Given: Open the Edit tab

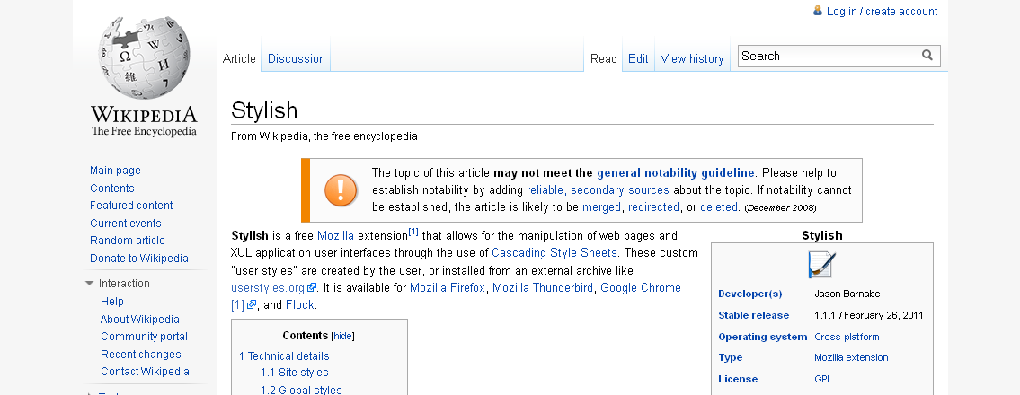Looking at the screenshot, I should tap(638, 58).
